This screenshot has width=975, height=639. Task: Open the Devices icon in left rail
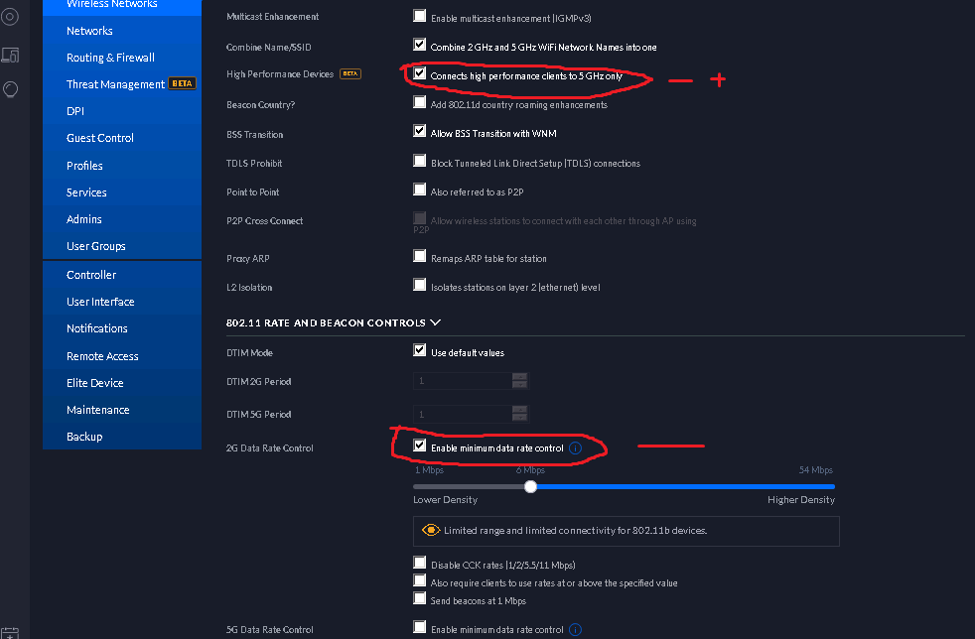10,18
